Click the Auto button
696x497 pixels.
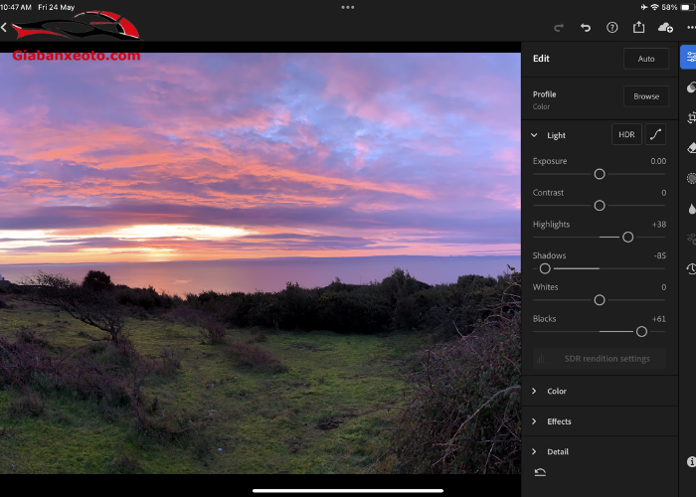point(646,59)
